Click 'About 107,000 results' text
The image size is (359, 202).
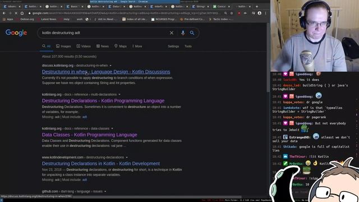pyautogui.click(x=69, y=57)
